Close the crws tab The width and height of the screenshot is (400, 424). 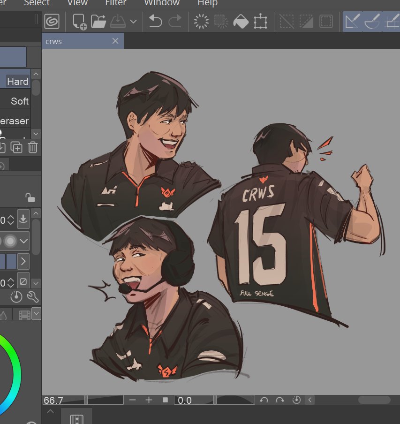point(115,41)
